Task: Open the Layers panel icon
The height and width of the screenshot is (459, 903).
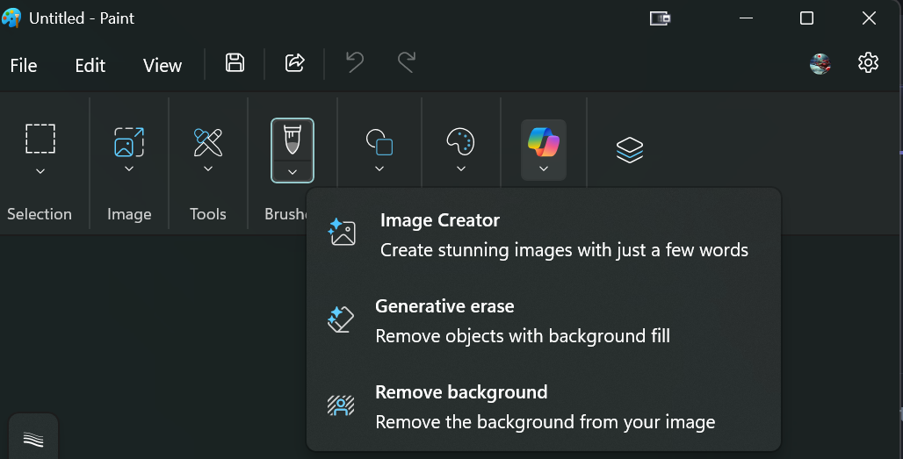Action: 630,150
